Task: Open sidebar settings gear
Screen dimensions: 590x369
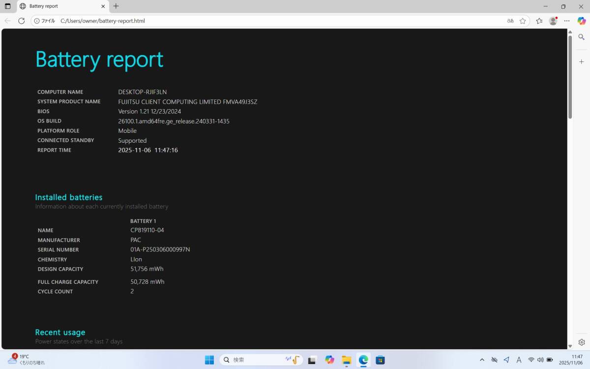Action: pyautogui.click(x=582, y=342)
